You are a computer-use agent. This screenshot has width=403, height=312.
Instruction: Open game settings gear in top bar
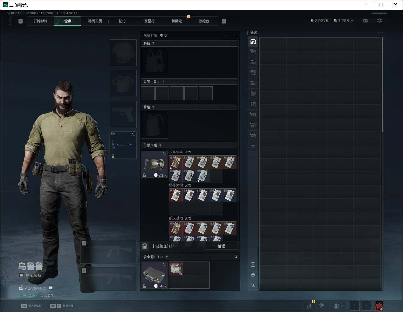pos(379,21)
